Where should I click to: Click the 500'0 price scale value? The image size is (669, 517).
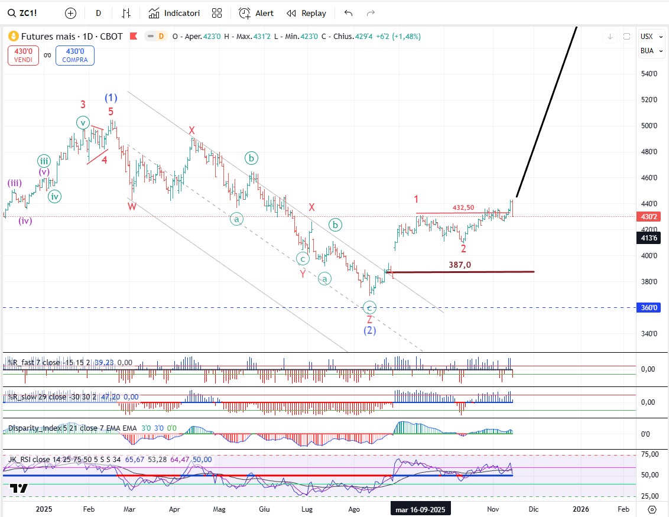tap(649, 126)
